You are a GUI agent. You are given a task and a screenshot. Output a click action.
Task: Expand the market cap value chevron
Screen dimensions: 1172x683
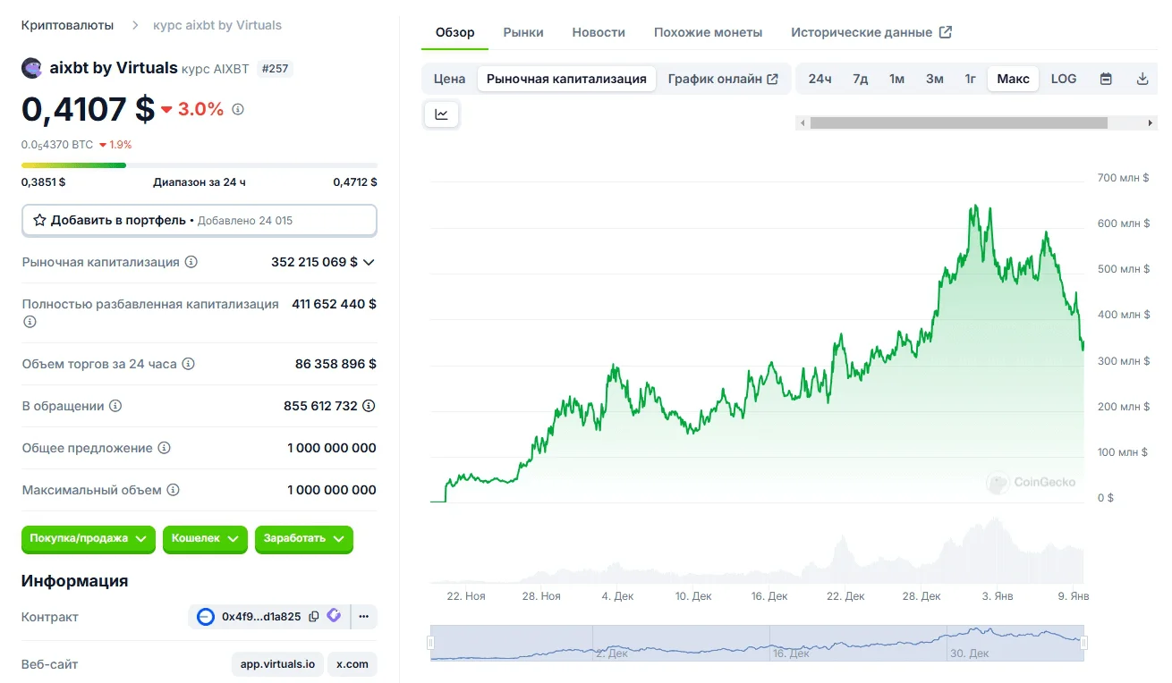tap(369, 262)
